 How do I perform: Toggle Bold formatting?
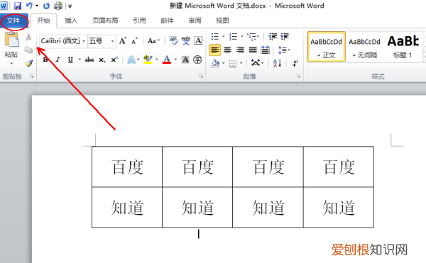pyautogui.click(x=45, y=60)
